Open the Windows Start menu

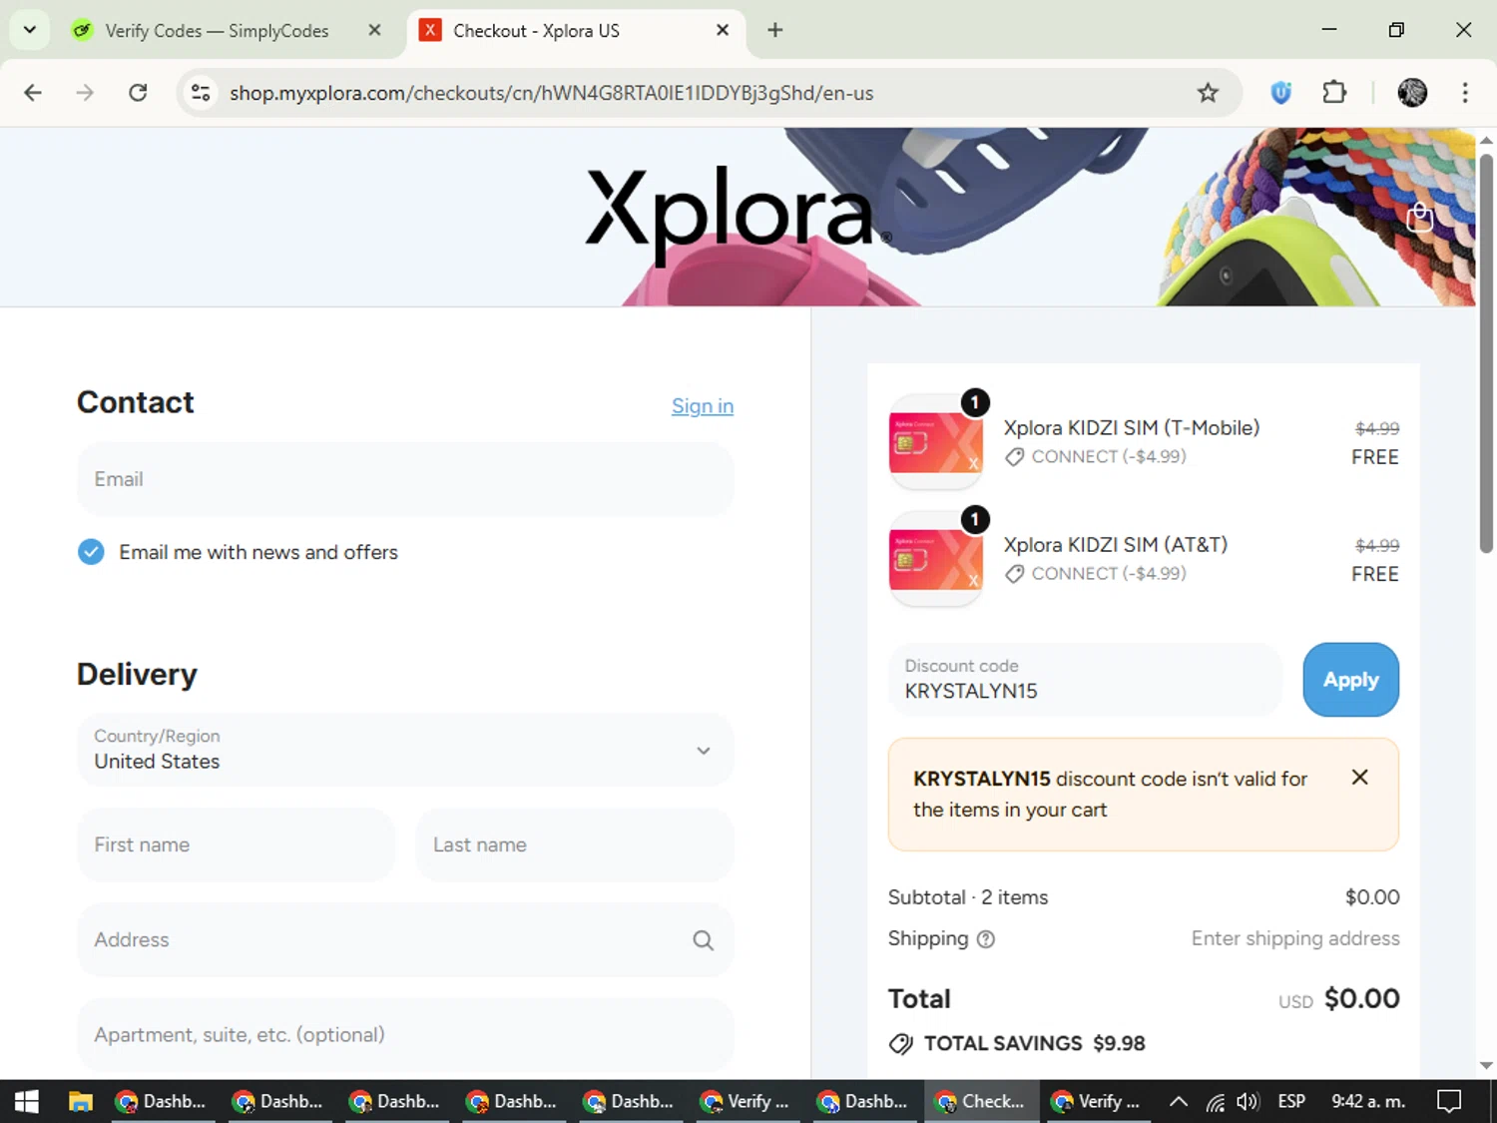(27, 1101)
